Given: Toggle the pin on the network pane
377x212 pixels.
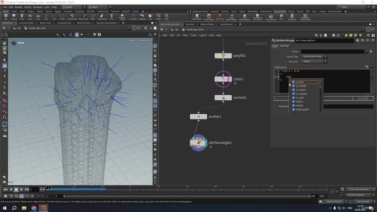Looking at the screenshot, I should pyautogui.click(x=368, y=29).
